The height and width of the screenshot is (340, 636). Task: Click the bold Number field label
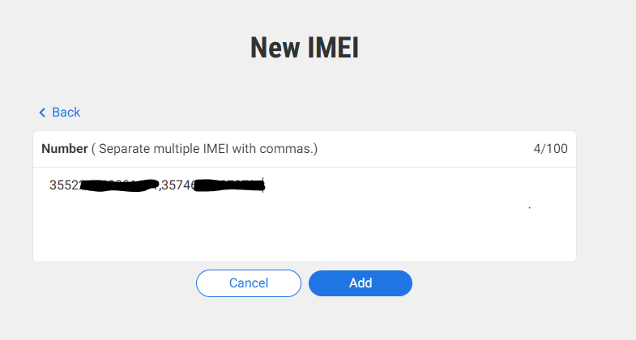click(64, 149)
